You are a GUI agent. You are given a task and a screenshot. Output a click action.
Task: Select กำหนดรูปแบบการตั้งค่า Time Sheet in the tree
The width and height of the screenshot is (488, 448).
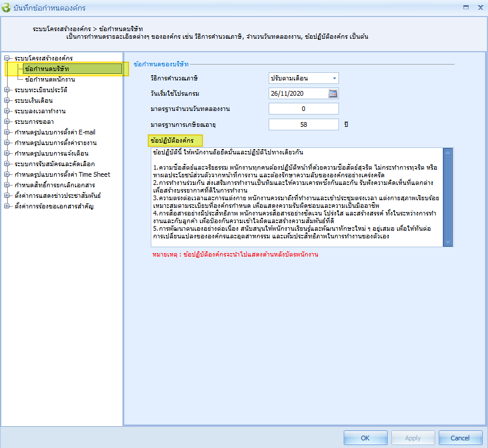(62, 174)
